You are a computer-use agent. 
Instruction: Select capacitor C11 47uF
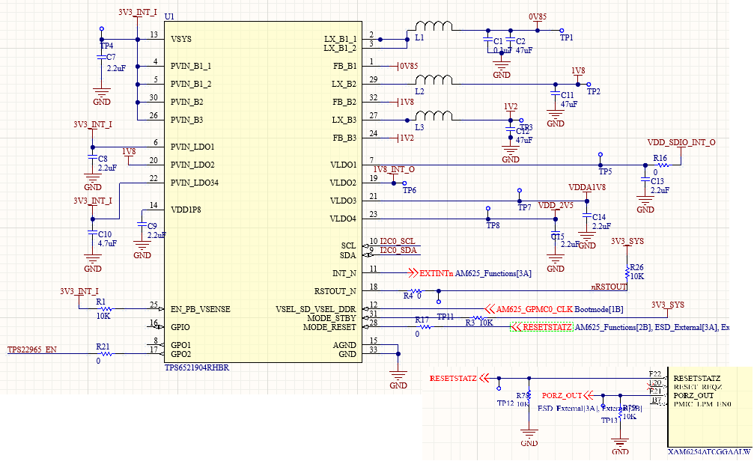[556, 94]
